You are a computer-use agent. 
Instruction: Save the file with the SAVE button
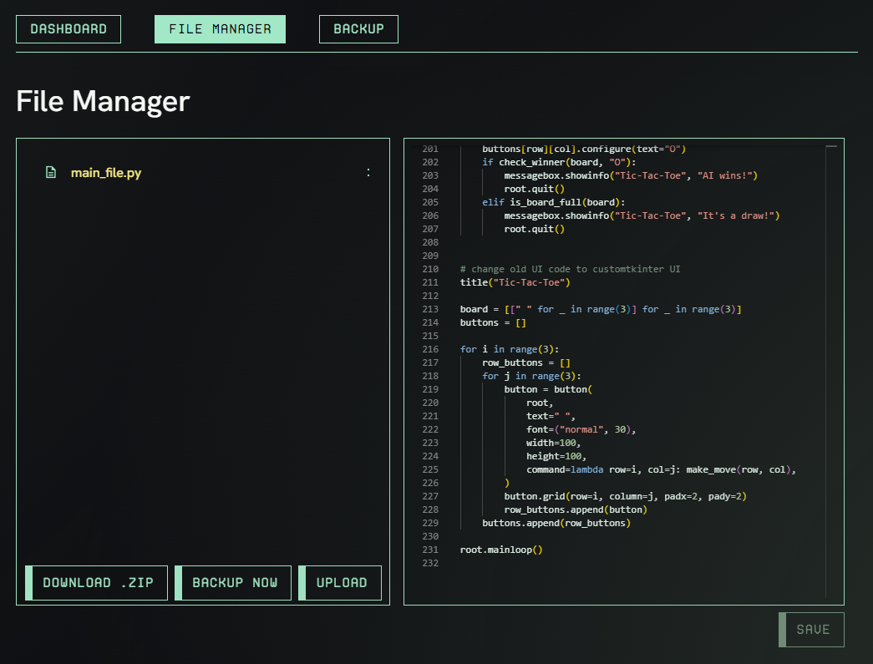(811, 629)
